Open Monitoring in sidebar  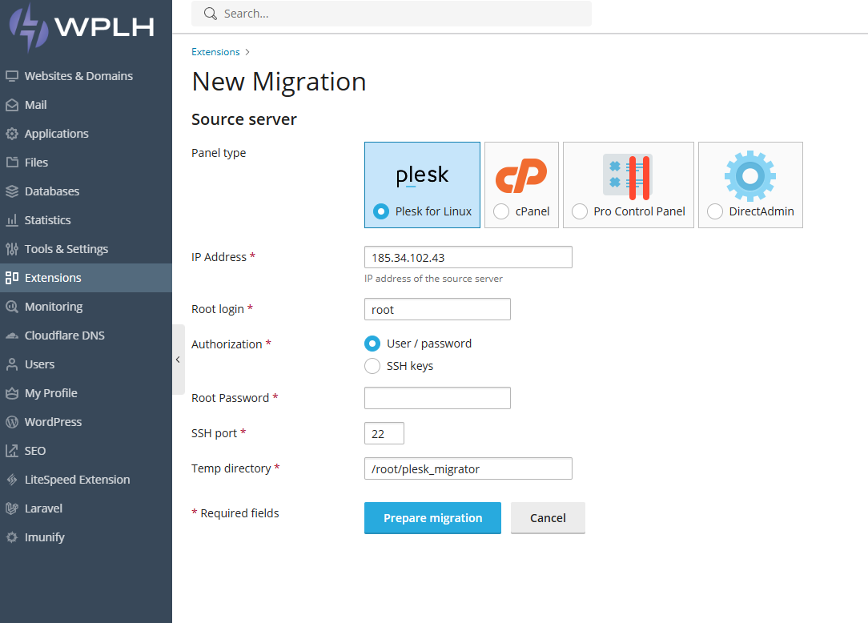click(x=86, y=306)
